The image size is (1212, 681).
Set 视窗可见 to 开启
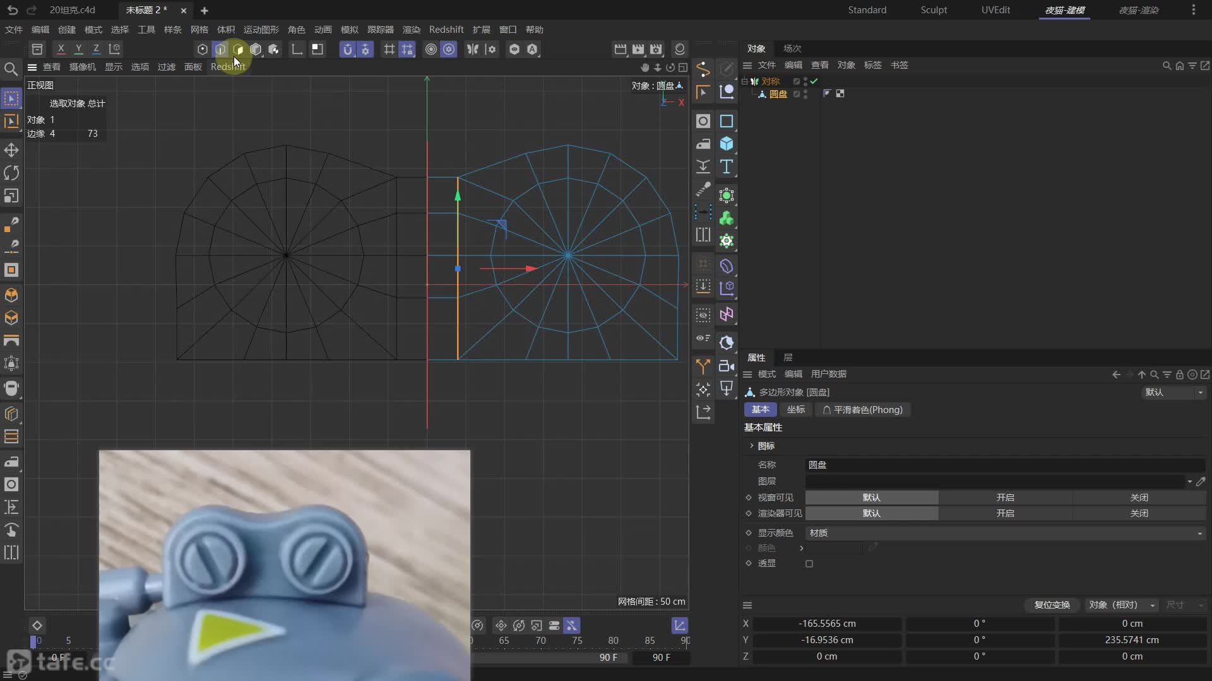[x=1005, y=498]
